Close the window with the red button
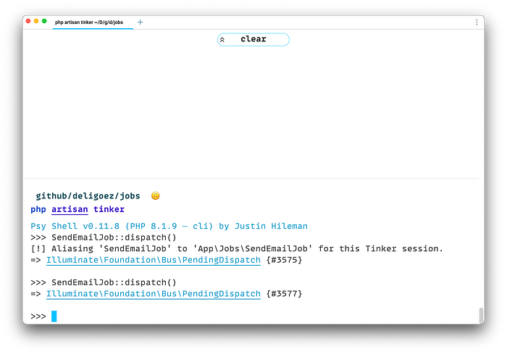Viewport: 507px width, 354px height. [28, 21]
